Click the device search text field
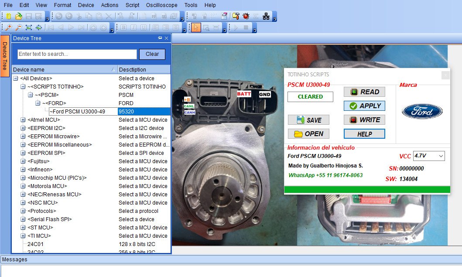This screenshot has height=277, width=462. (x=77, y=54)
